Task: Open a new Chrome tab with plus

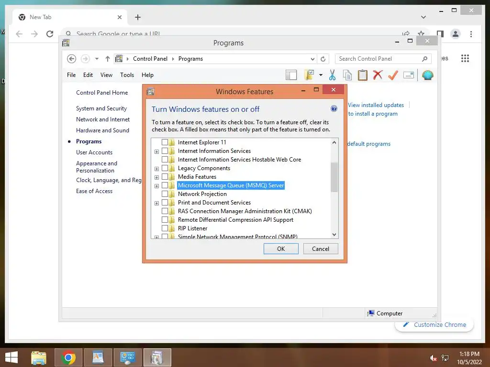Action: [x=138, y=17]
